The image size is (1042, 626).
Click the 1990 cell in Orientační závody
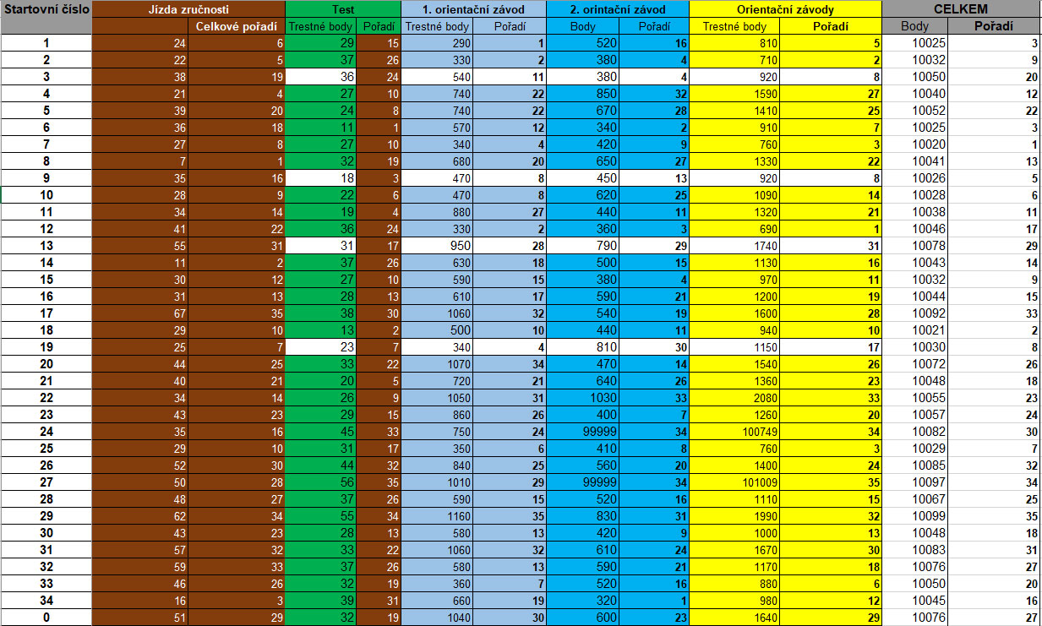click(x=734, y=514)
